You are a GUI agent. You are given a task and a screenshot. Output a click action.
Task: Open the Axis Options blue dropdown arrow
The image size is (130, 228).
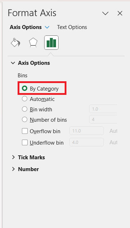point(47,27)
